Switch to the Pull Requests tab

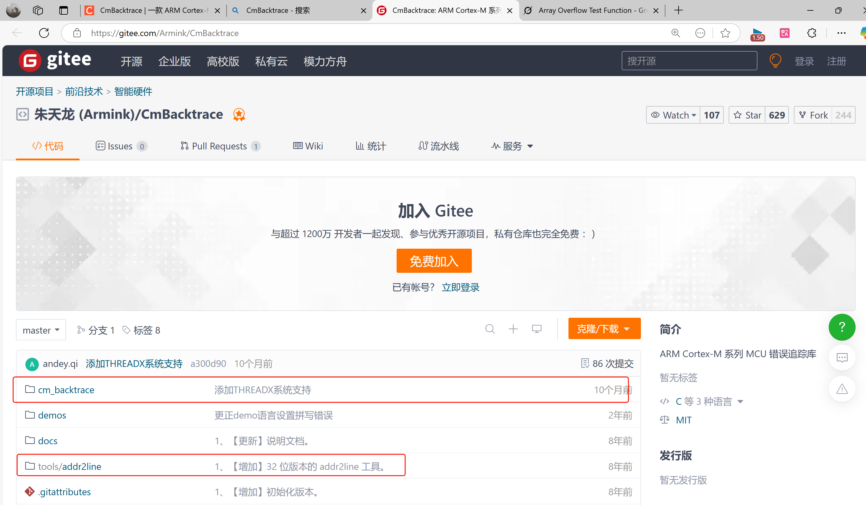[x=220, y=146]
